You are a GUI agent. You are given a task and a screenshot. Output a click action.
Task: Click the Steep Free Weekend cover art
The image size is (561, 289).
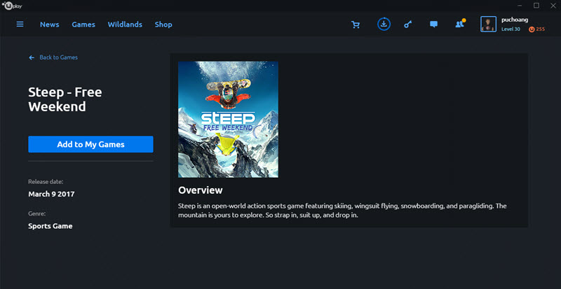click(229, 120)
